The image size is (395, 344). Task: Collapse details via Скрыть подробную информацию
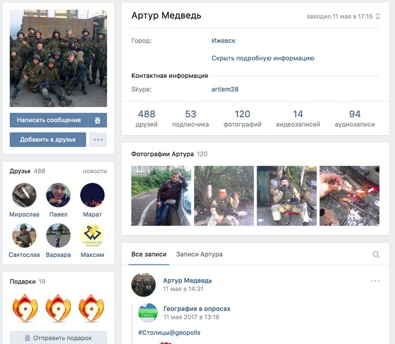263,58
